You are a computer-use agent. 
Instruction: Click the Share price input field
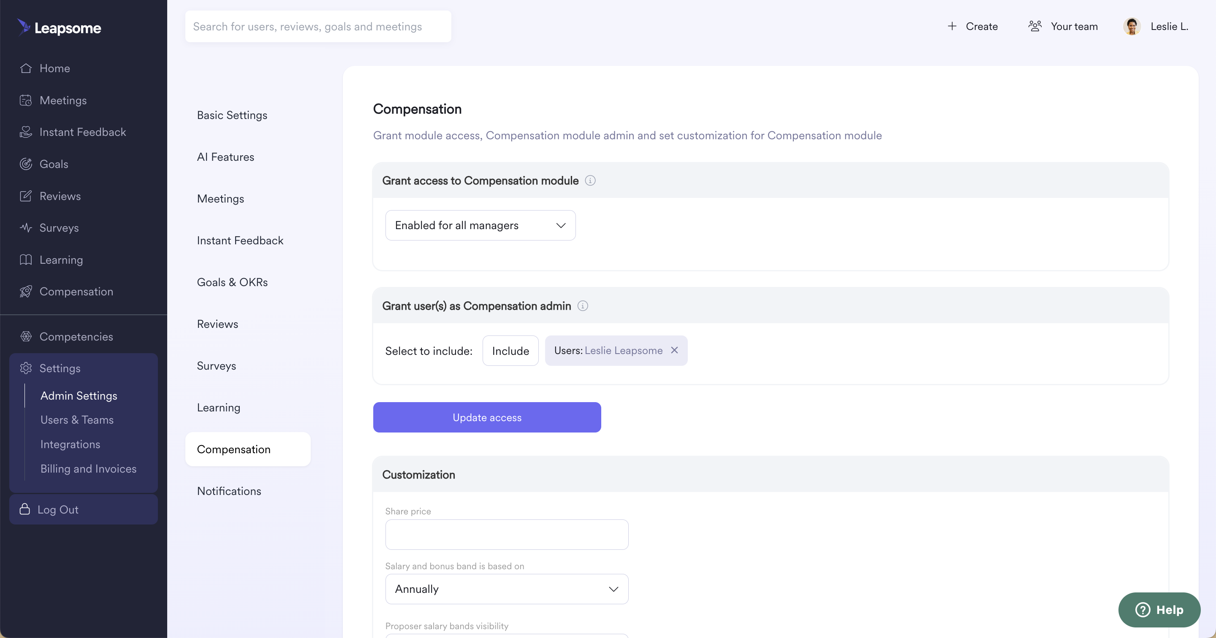[507, 535]
